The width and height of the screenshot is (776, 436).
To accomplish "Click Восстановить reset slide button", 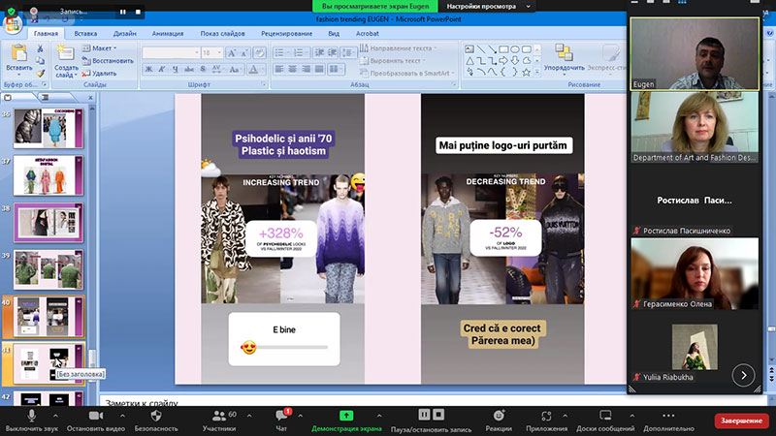I will pyautogui.click(x=108, y=61).
